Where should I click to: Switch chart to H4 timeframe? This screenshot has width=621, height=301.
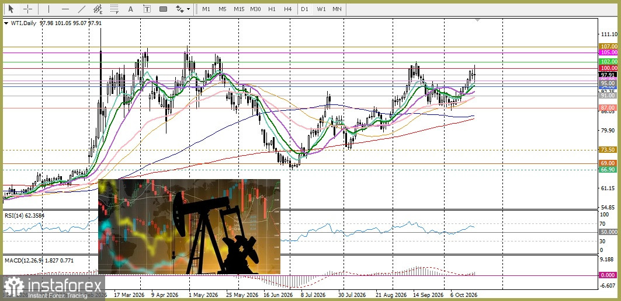[288, 9]
